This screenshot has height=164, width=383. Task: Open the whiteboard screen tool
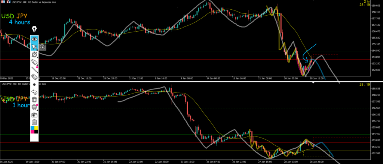pos(34,107)
